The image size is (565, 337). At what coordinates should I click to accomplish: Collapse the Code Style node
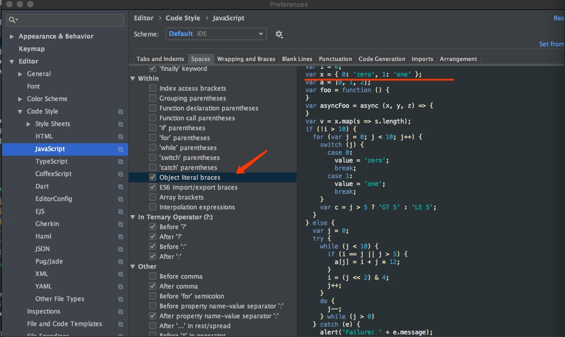[20, 111]
